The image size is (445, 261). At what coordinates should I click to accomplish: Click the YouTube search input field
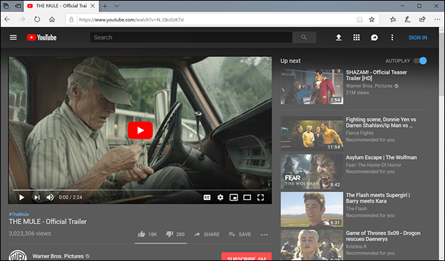tap(191, 37)
